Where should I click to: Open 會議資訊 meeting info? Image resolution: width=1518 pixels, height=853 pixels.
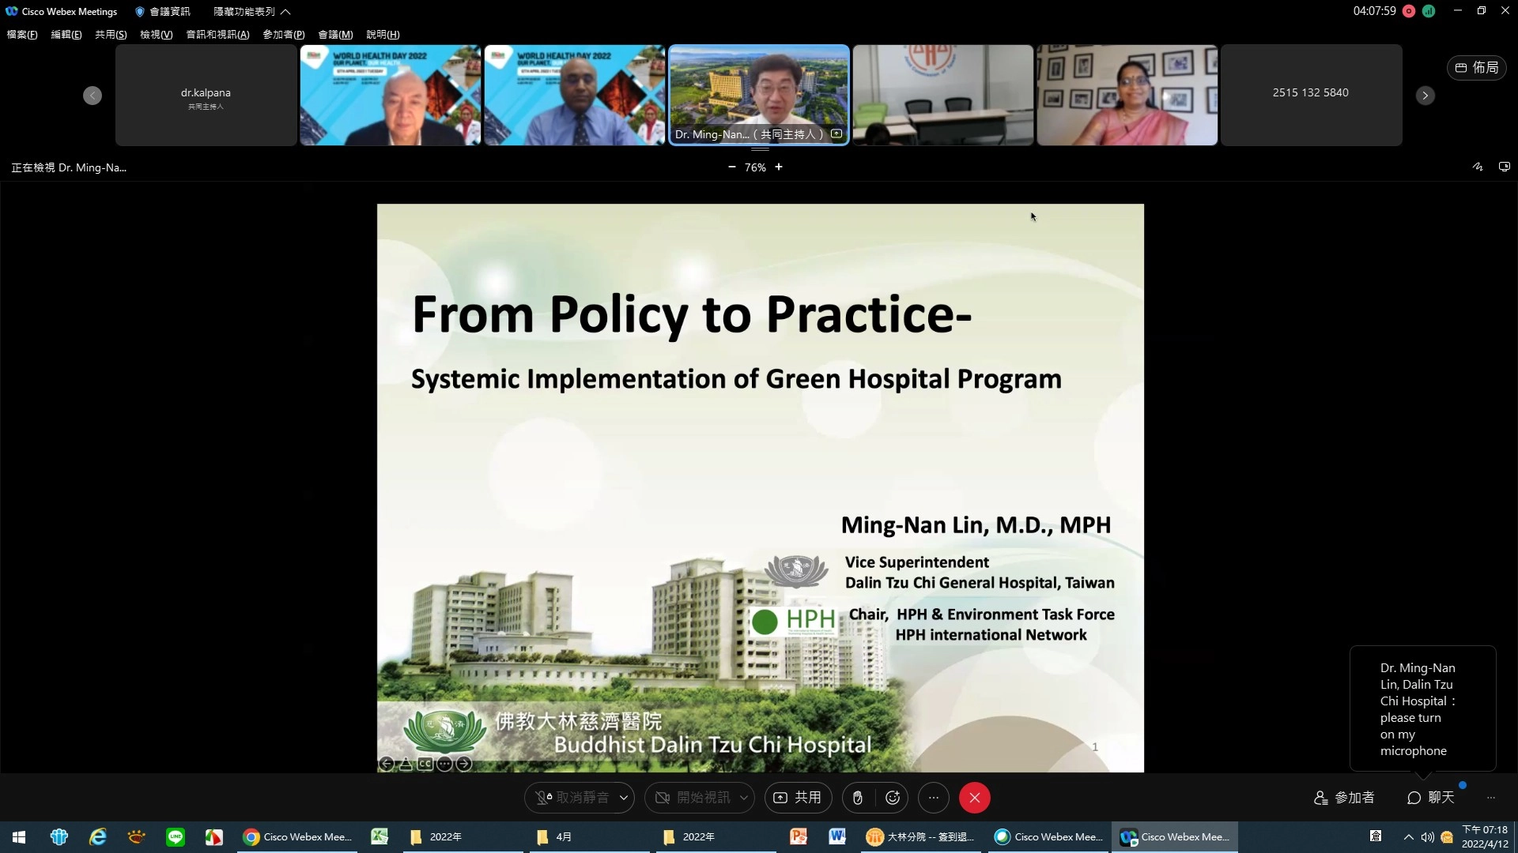tap(163, 12)
